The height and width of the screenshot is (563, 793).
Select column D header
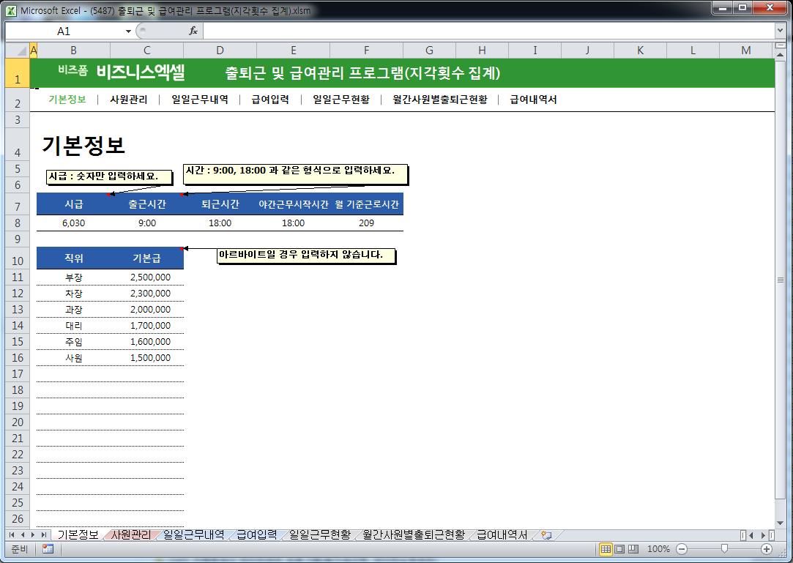(x=220, y=50)
